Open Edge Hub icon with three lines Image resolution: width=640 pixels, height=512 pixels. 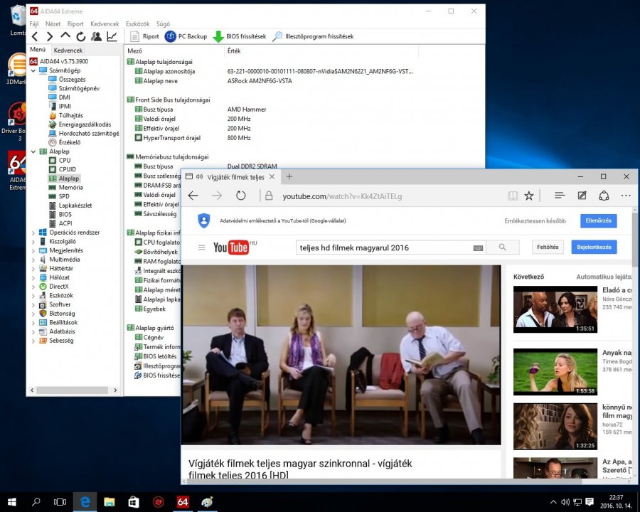click(x=560, y=196)
